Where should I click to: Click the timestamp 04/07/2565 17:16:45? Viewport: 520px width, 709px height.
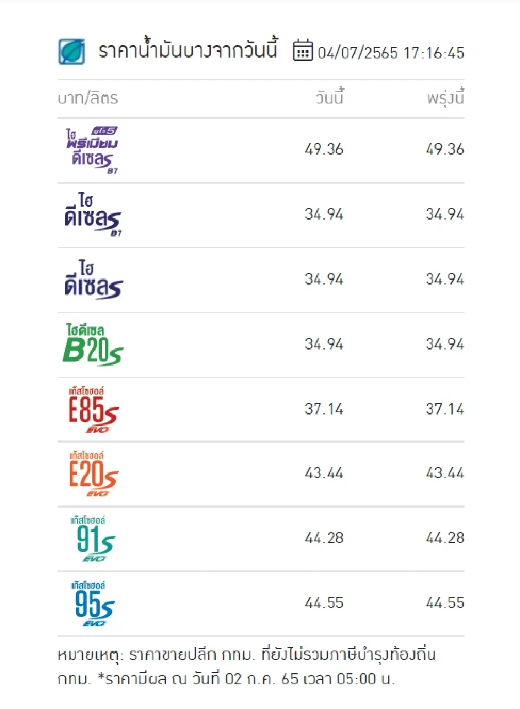391,53
